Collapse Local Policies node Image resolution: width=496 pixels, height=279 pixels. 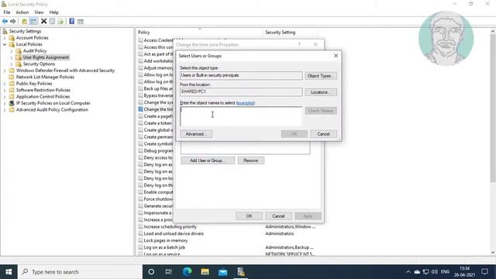(x=5, y=44)
